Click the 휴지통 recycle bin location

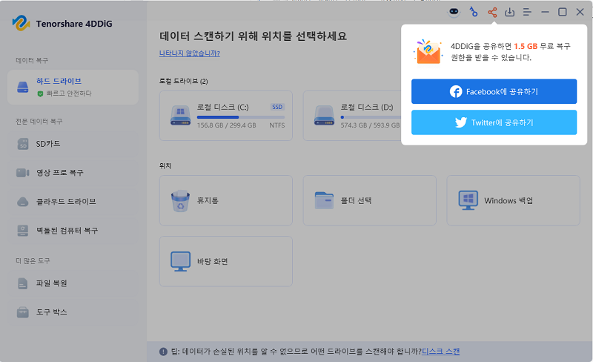[226, 200]
